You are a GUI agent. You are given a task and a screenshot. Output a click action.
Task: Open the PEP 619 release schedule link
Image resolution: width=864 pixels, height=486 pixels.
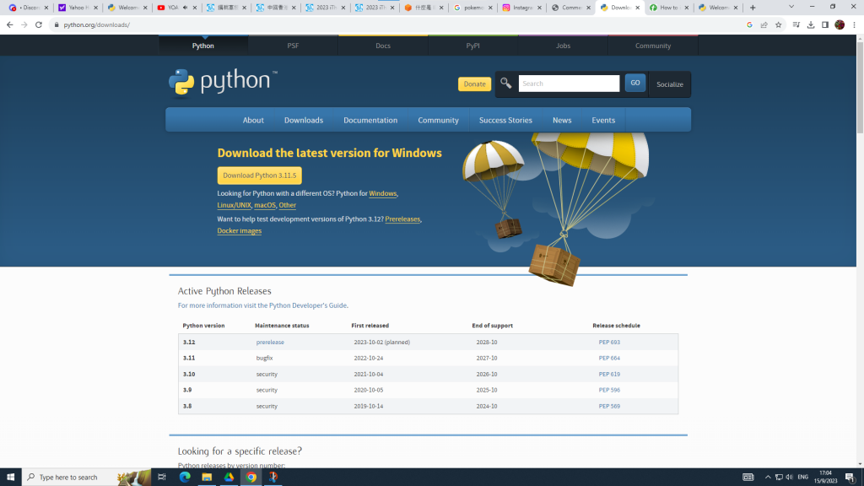tap(609, 374)
